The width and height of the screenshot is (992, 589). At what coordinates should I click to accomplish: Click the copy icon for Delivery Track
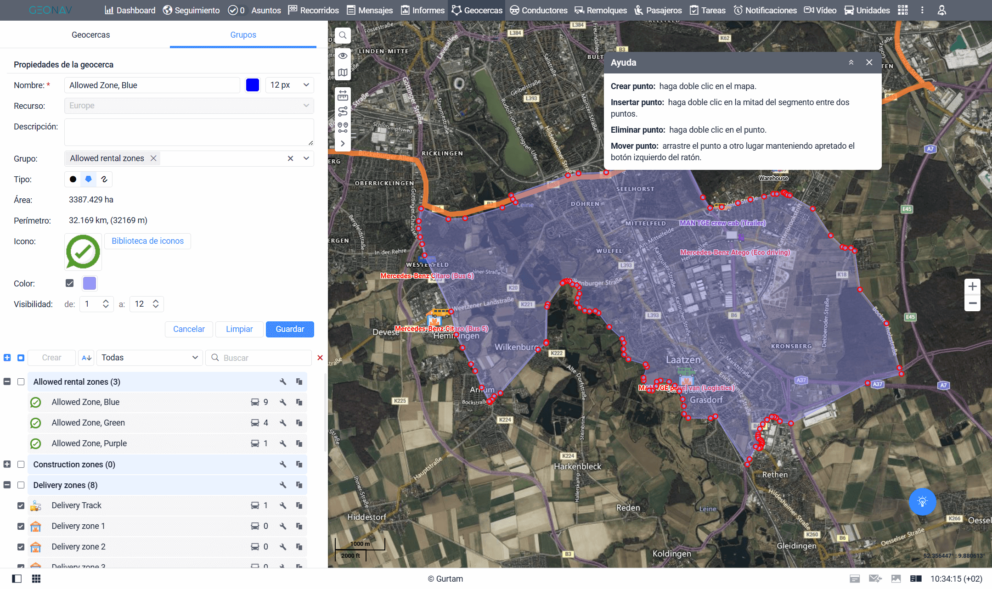[x=299, y=505]
